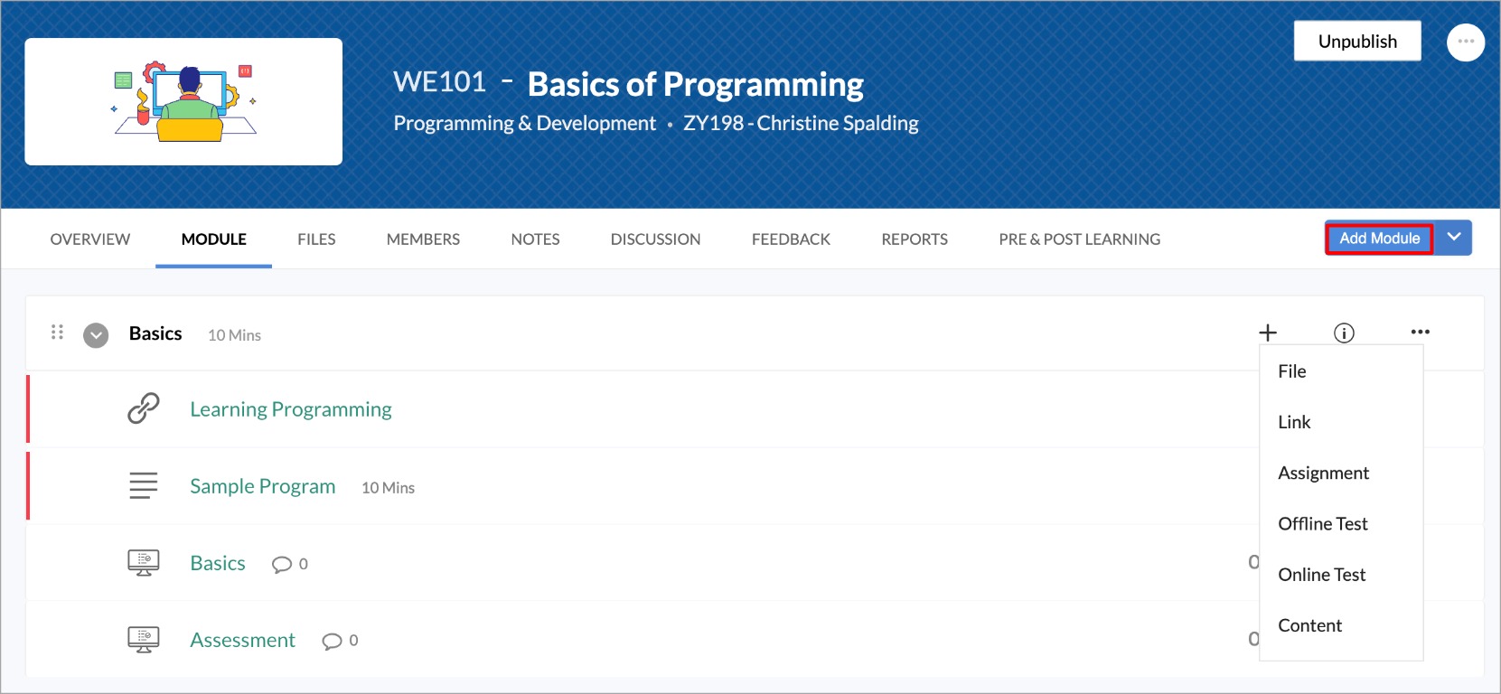Open the Basics module three-dot menu
The image size is (1501, 694).
(1420, 332)
